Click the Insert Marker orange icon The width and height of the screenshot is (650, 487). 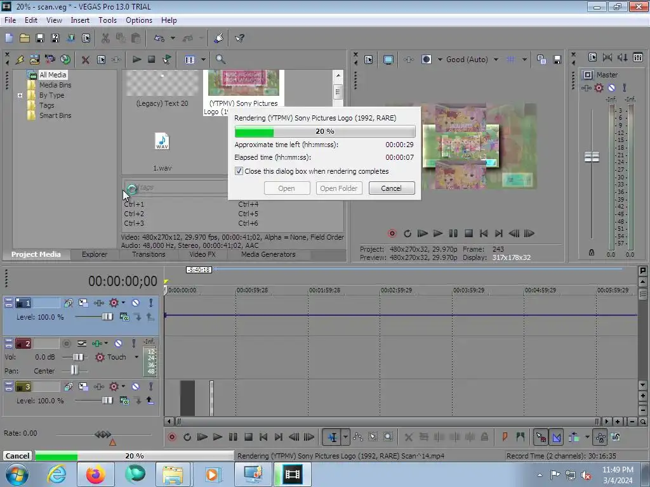[505, 437]
